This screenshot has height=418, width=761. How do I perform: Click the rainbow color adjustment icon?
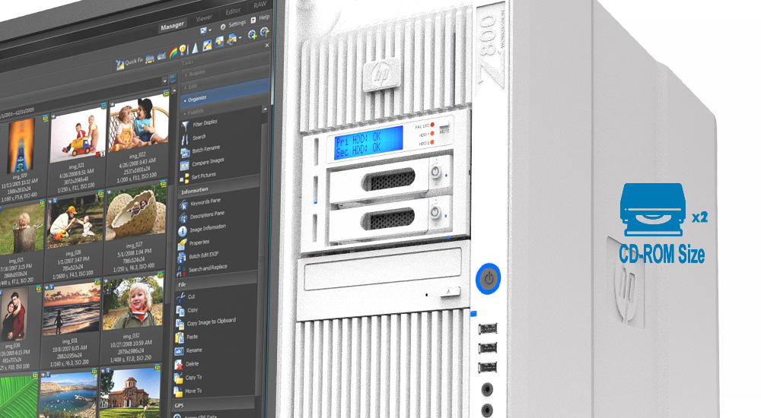pos(174,53)
